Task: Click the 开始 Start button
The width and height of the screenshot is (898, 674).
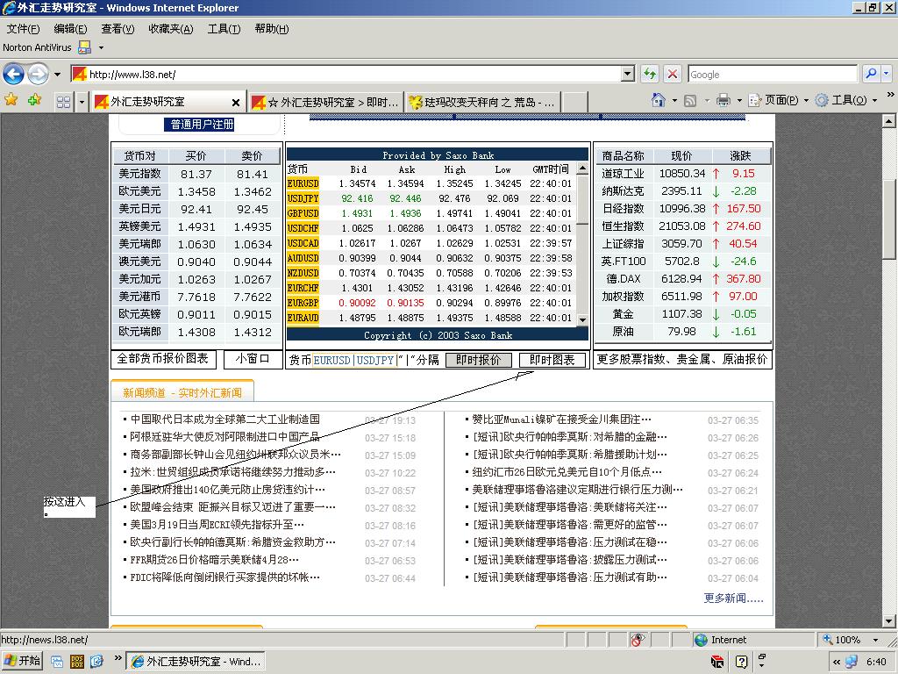Action: click(x=23, y=661)
